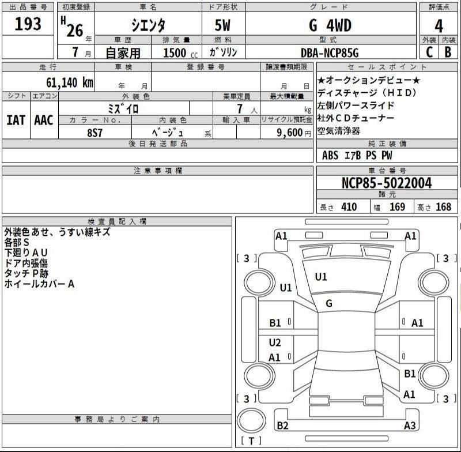
Task: Click the A3 mark on the rear bumper
Action: pyautogui.click(x=410, y=425)
